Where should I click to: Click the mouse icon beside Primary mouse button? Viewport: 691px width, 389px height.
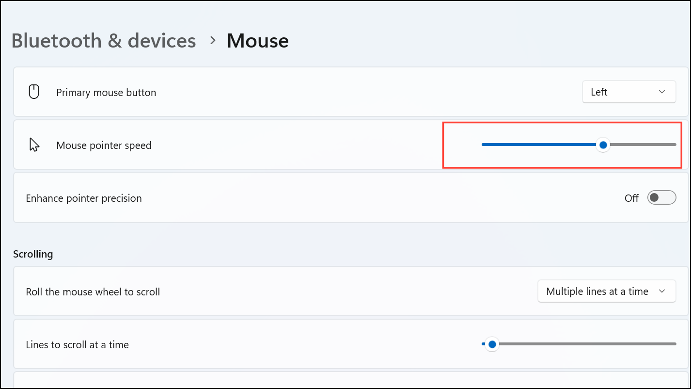pyautogui.click(x=34, y=92)
